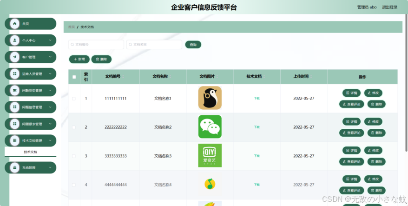Image resolution: width=408 pixels, height=206 pixels.
Task: Check the box for row 2222222222
Action: point(74,127)
